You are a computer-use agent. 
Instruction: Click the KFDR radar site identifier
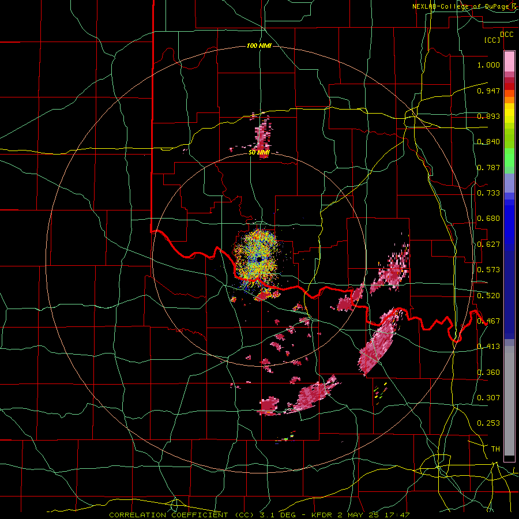323,515
